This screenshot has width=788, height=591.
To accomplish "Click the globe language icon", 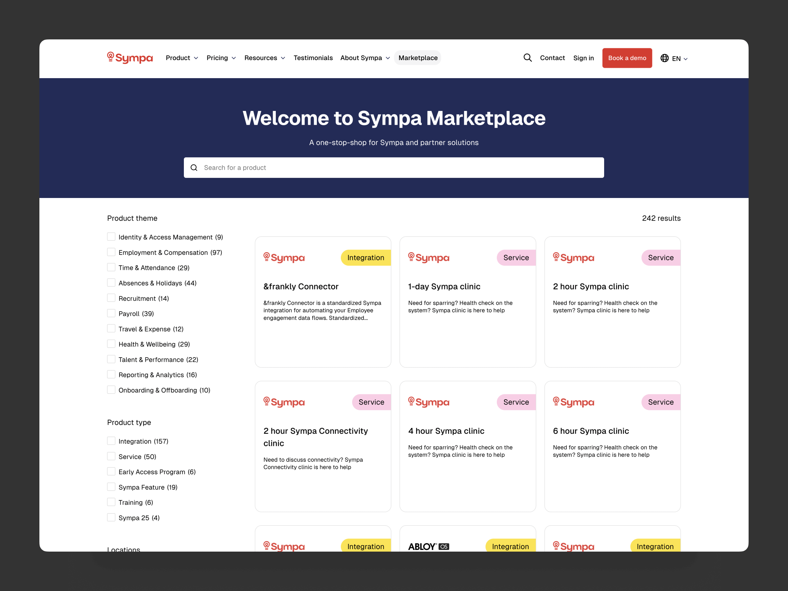I will point(665,58).
